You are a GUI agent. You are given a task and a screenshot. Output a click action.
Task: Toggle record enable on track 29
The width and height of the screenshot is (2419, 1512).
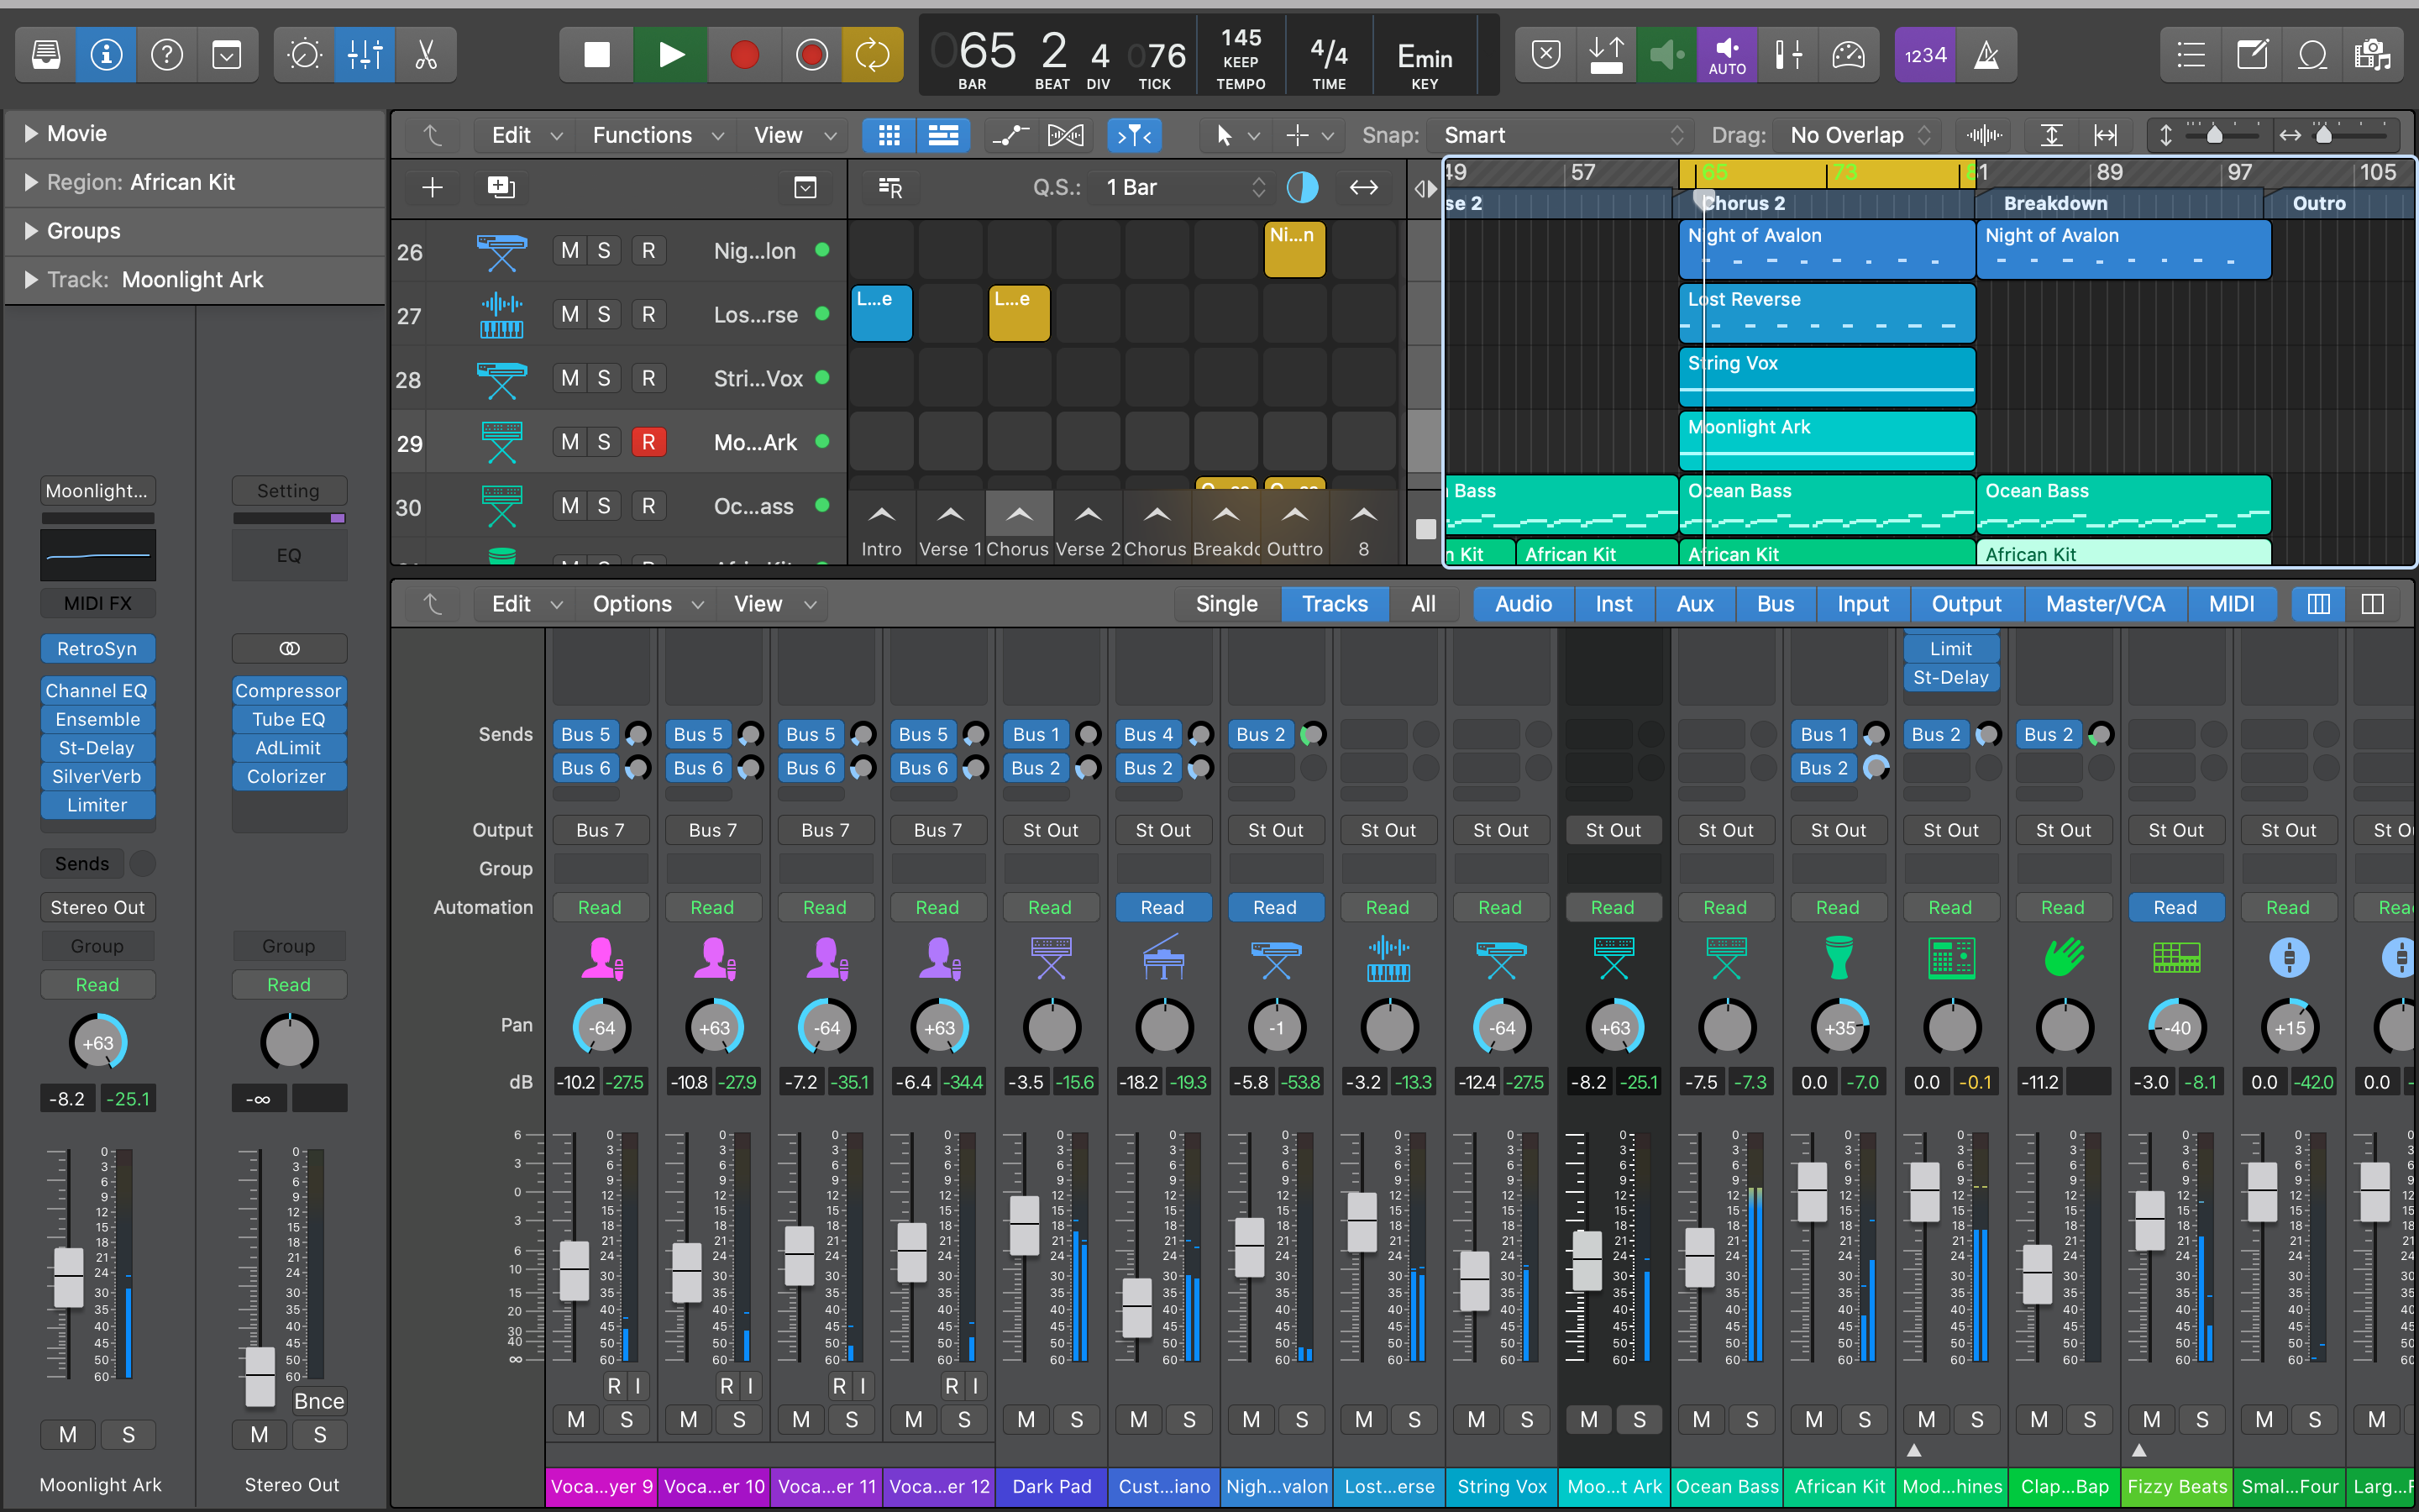point(648,442)
